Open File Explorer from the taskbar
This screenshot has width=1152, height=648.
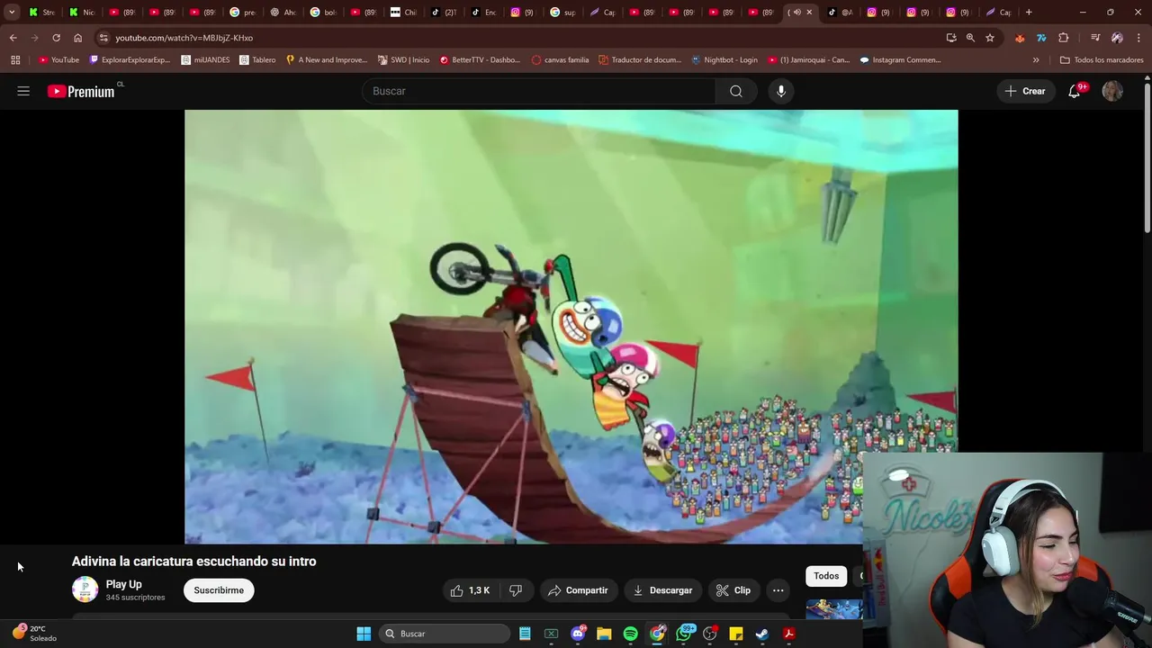[604, 634]
